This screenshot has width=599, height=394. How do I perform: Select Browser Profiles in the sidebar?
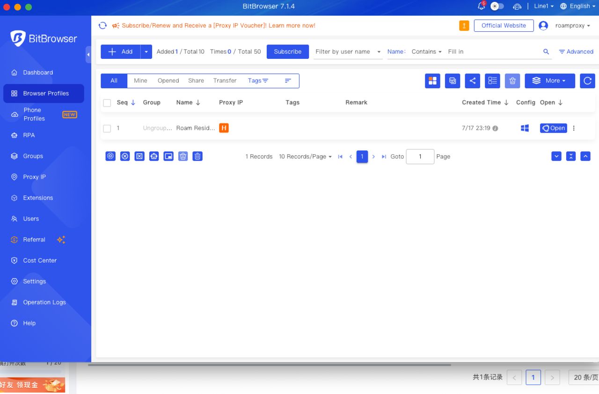[44, 93]
